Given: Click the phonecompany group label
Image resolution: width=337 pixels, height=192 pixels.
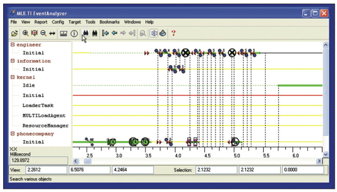Looking at the screenshot, I should 35,134.
